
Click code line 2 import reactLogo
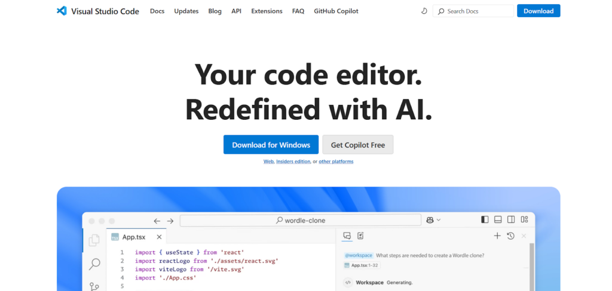click(x=206, y=261)
